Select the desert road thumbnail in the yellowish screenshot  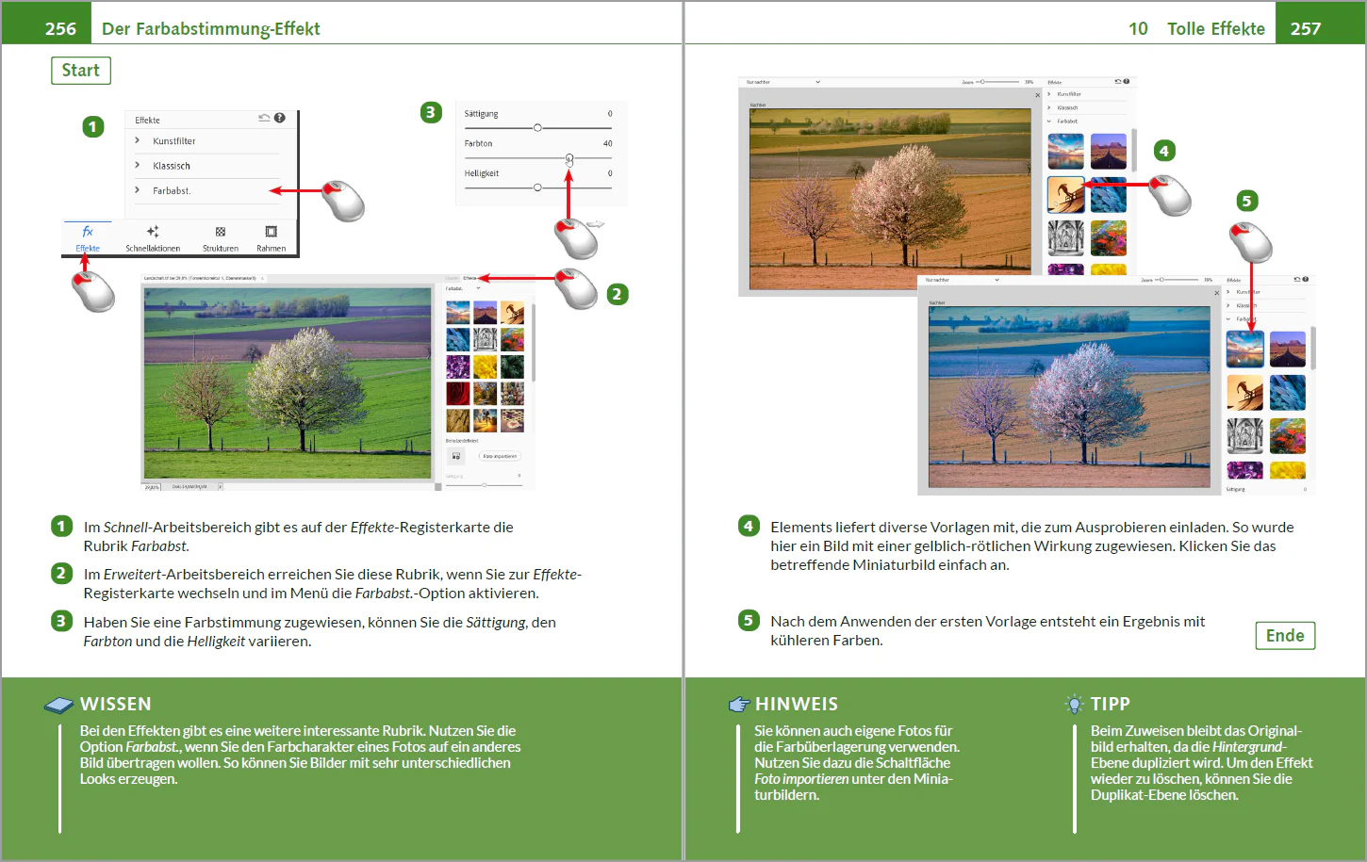point(1109,152)
